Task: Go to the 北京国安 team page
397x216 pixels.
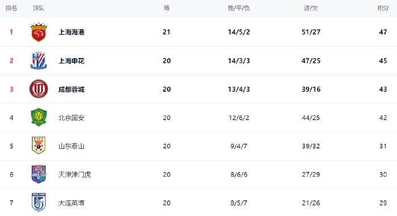Action: tap(71, 118)
